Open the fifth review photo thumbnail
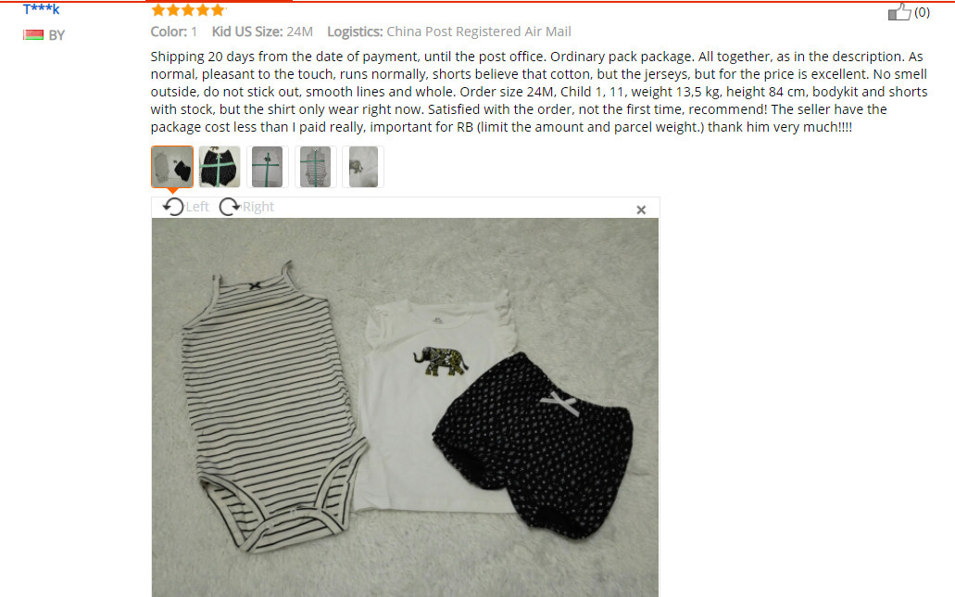955x597 pixels. tap(363, 167)
